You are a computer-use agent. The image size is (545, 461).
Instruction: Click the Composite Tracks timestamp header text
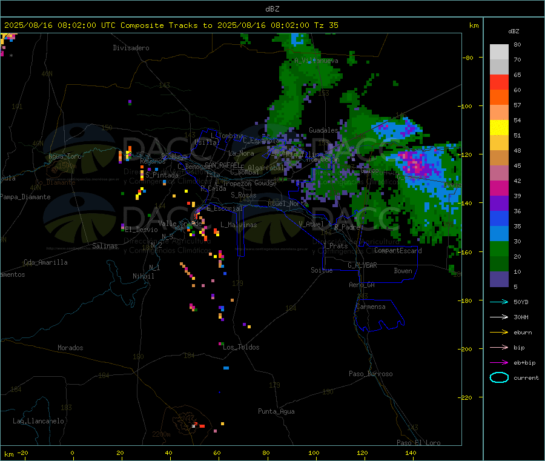171,25
